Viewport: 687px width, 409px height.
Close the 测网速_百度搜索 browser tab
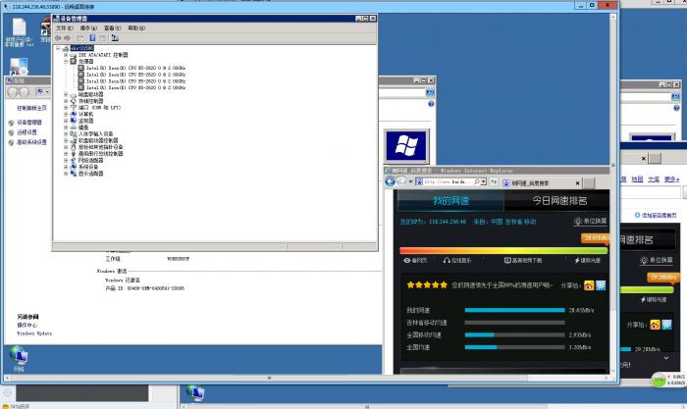pyautogui.click(x=577, y=183)
